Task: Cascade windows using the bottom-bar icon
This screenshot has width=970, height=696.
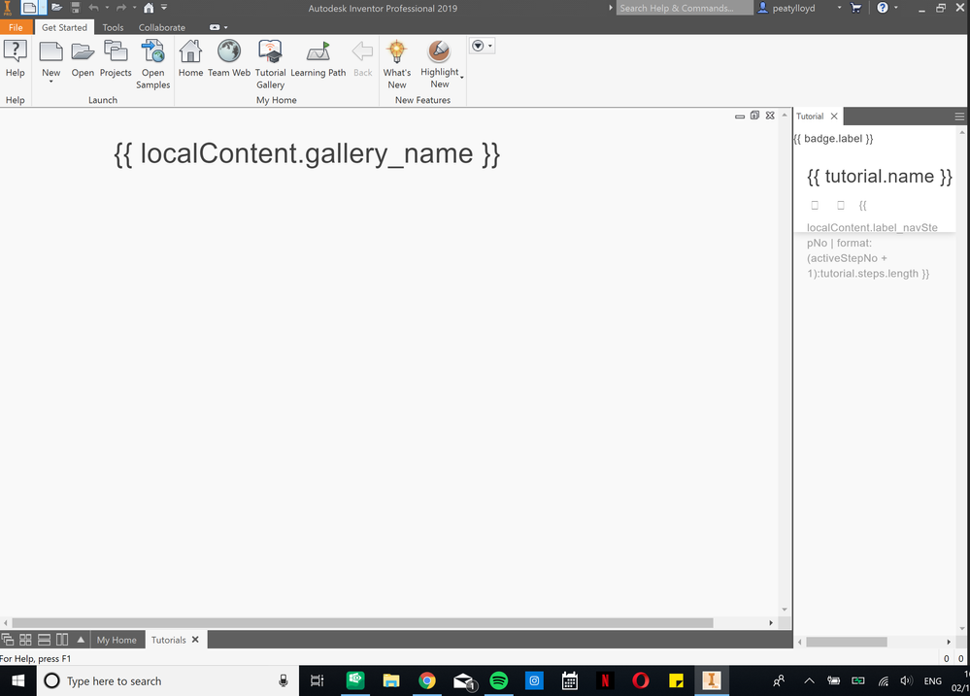Action: pyautogui.click(x=8, y=640)
